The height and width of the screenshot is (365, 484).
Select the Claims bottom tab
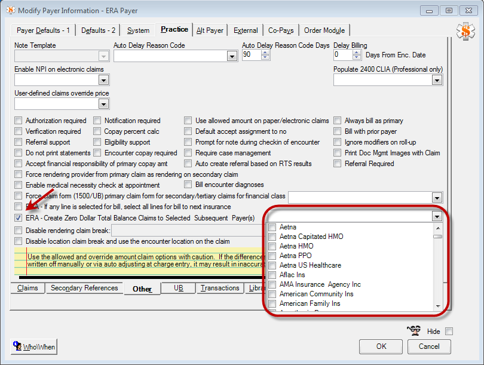click(x=27, y=288)
